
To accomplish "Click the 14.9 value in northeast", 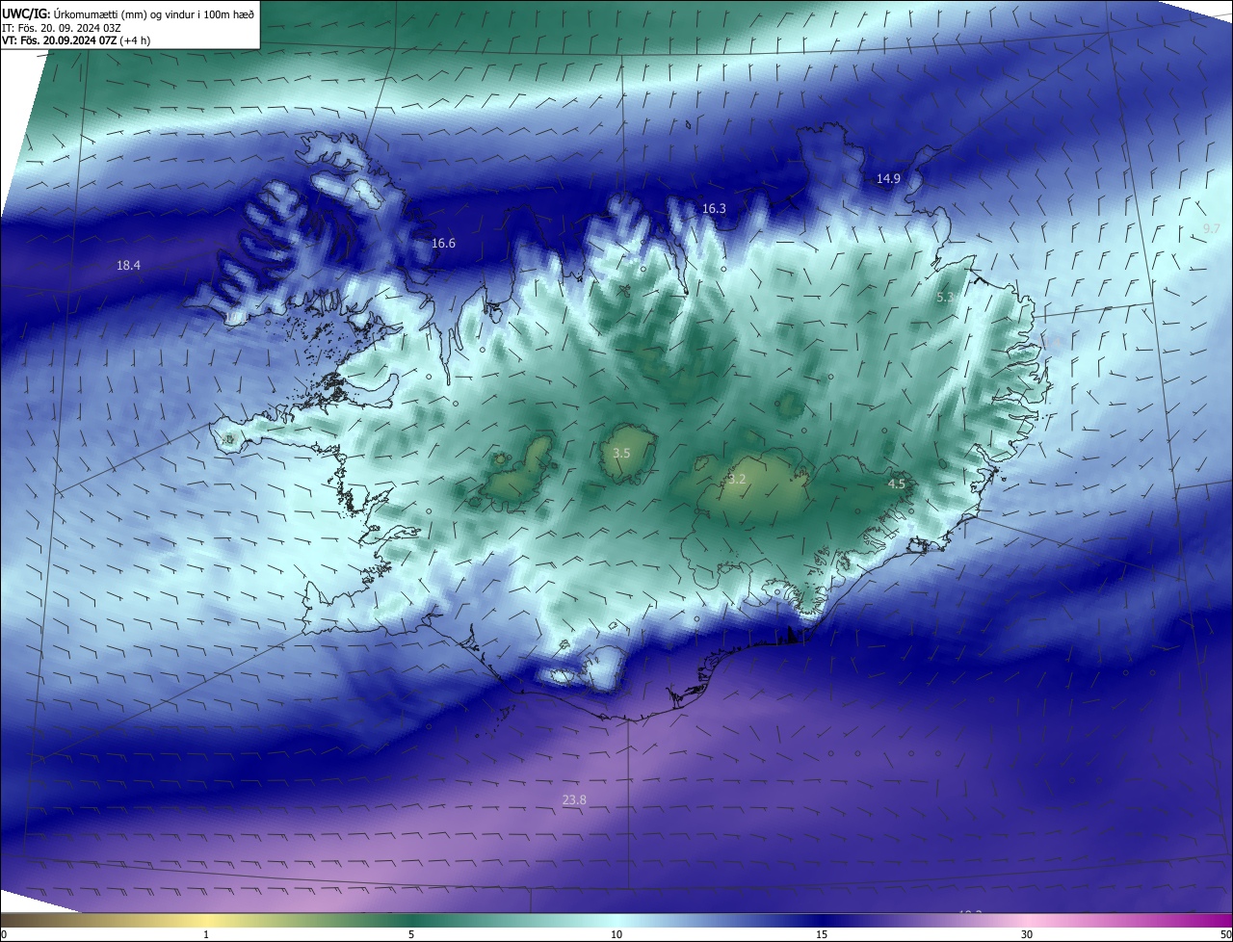I will 888,178.
